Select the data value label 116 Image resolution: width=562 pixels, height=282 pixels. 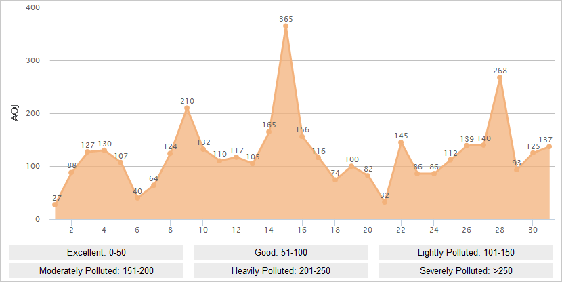pos(319,151)
